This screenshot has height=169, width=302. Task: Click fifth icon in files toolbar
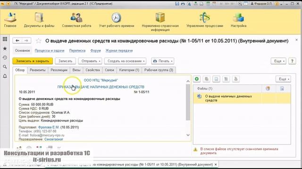[236, 79]
